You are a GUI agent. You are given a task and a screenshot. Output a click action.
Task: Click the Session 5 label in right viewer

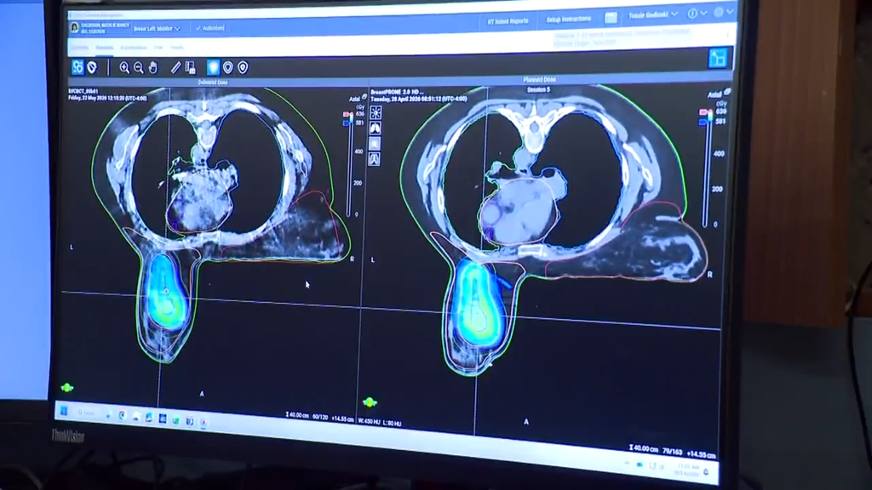pyautogui.click(x=538, y=89)
